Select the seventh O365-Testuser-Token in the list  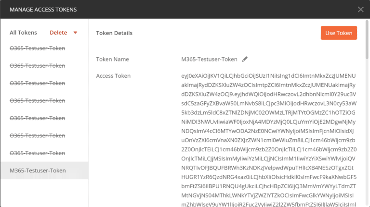click(44, 153)
